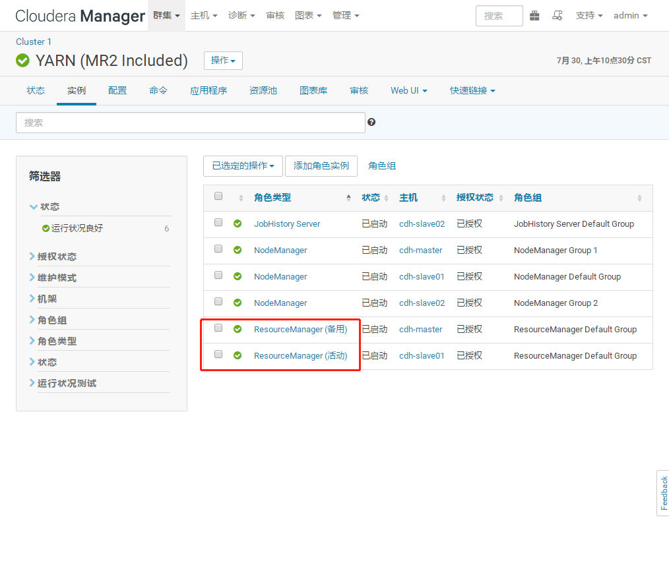Click health icon of NodeManager on cdh-slave01
Viewport: 669px width, 567px height.
click(238, 276)
